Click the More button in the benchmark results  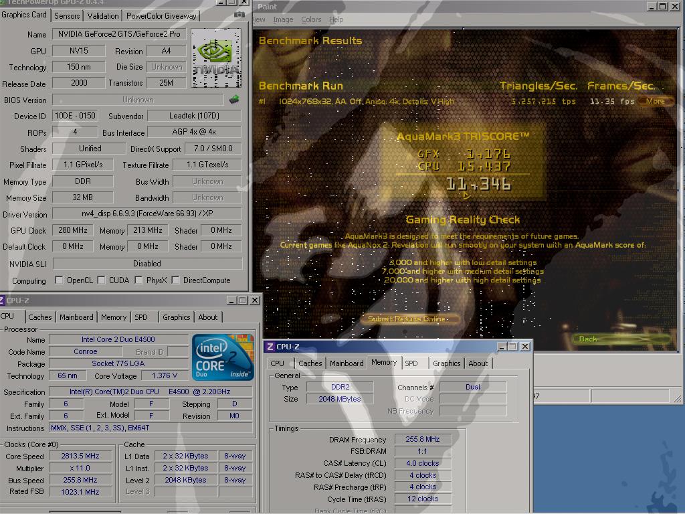pyautogui.click(x=656, y=102)
